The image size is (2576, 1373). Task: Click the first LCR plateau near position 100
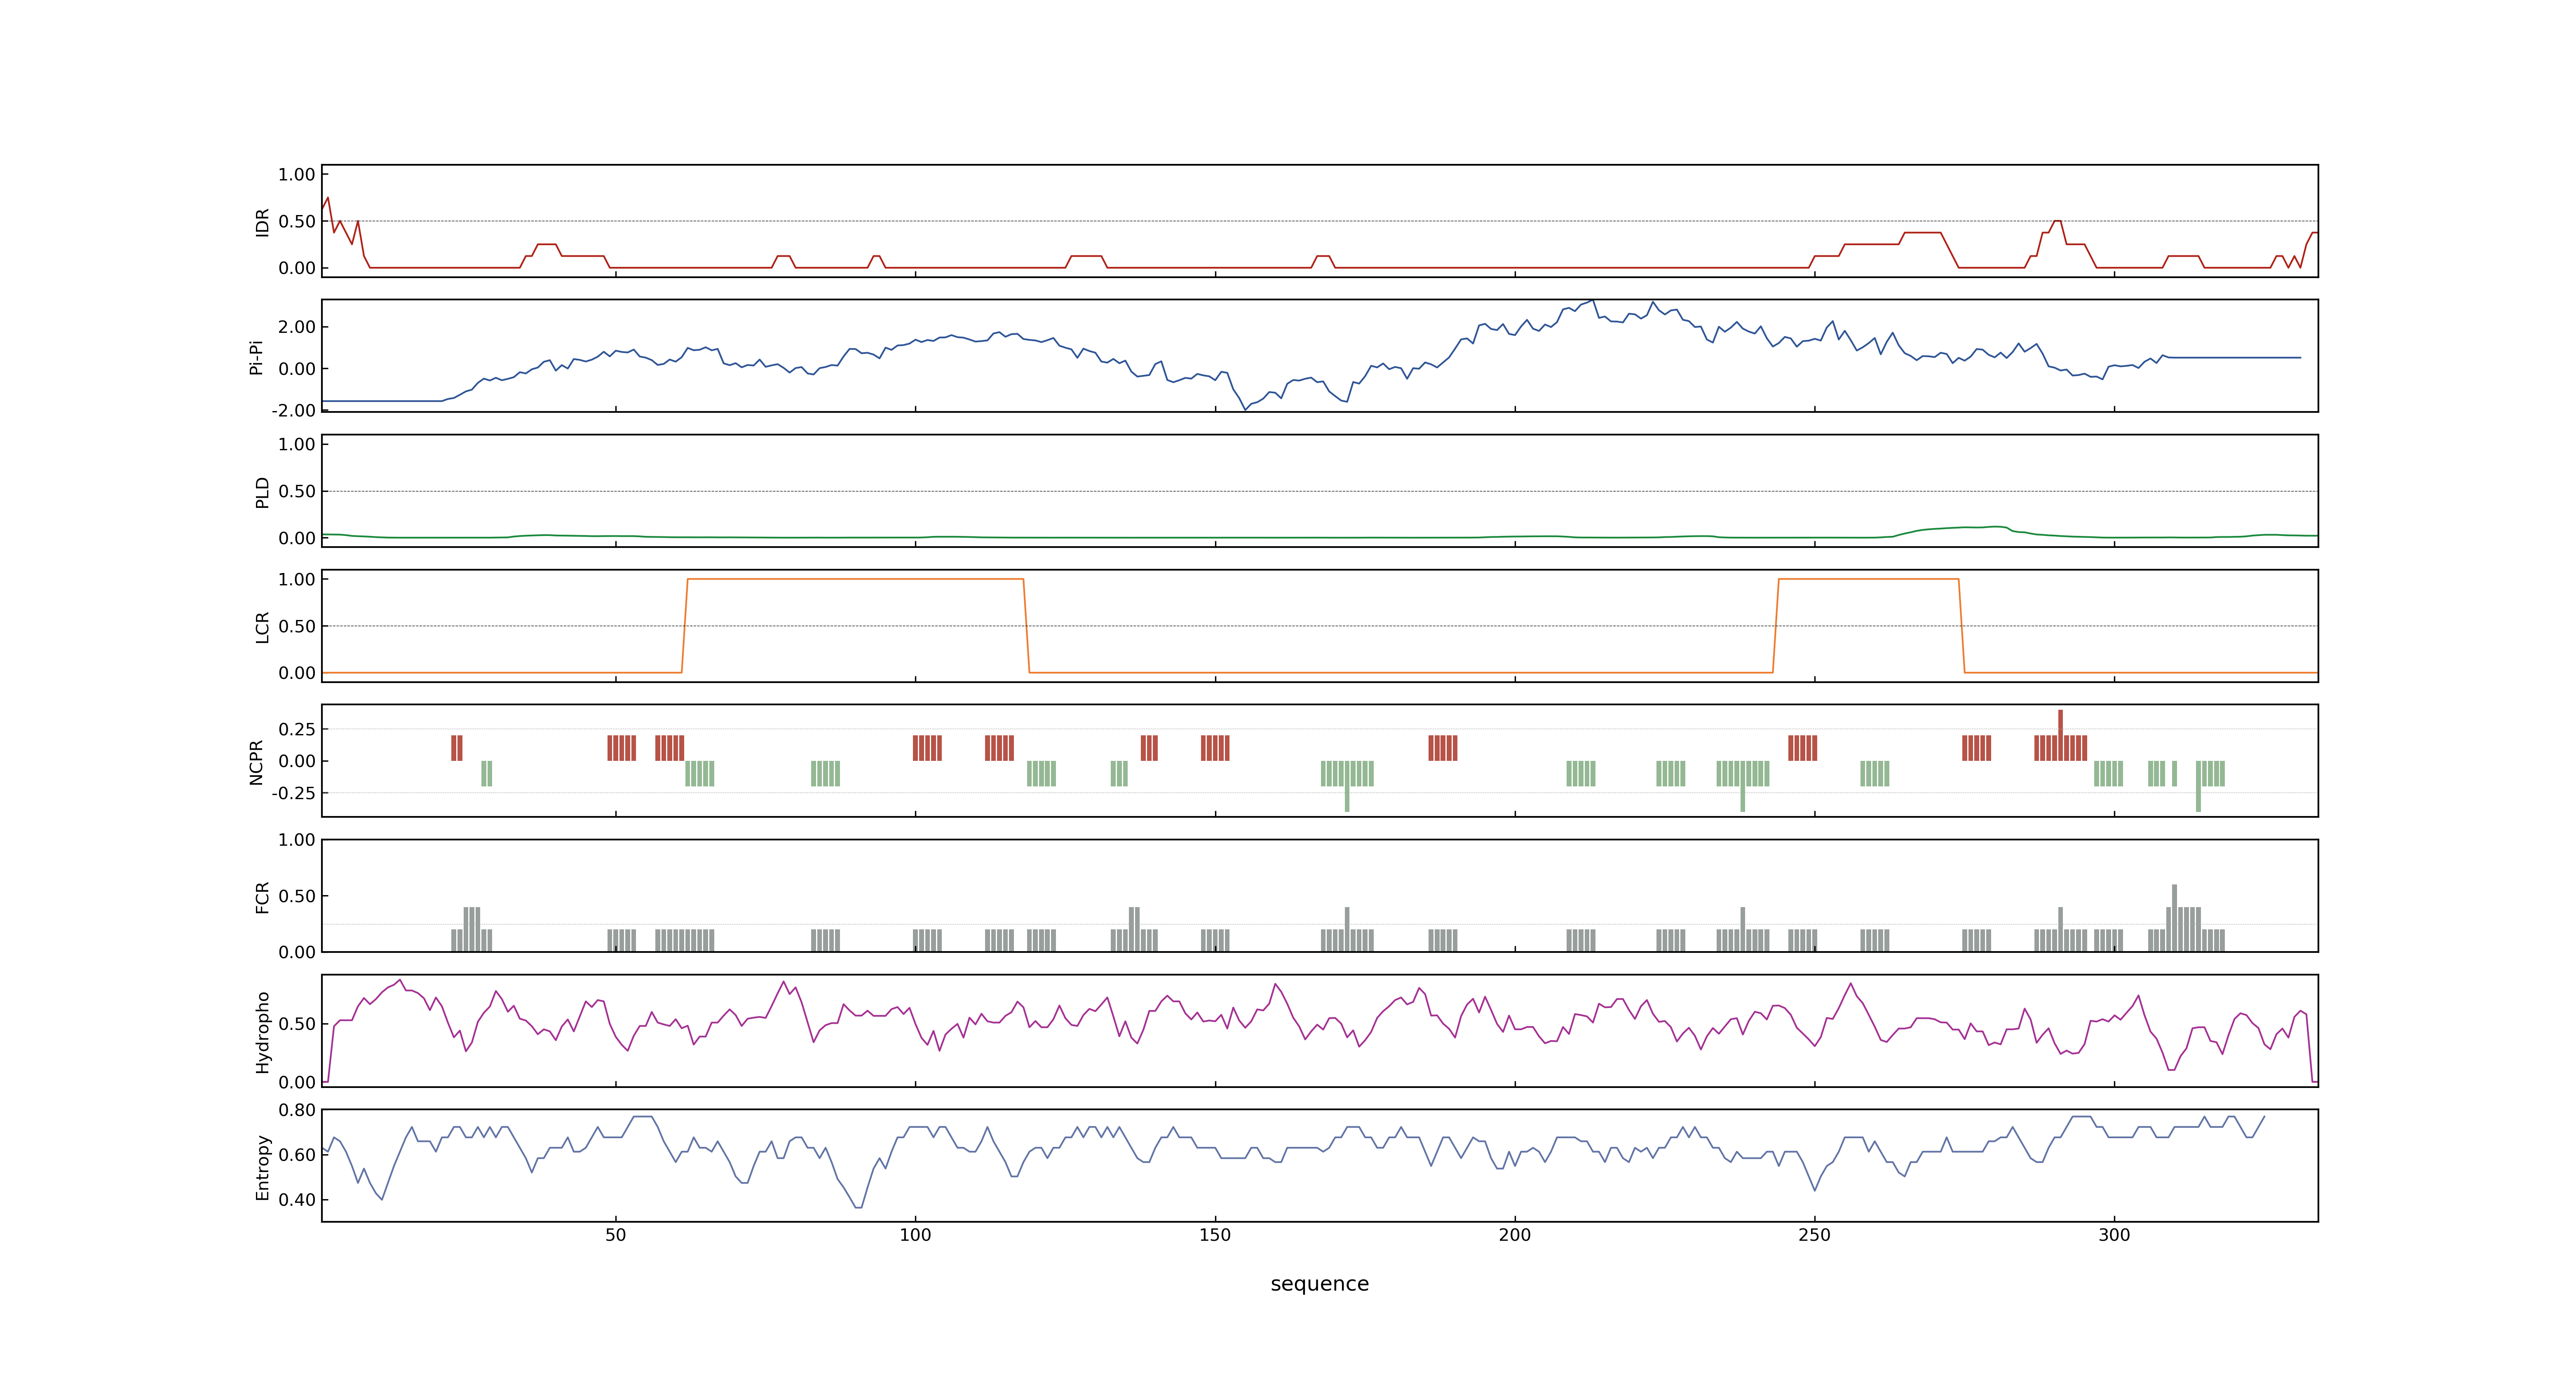[855, 579]
